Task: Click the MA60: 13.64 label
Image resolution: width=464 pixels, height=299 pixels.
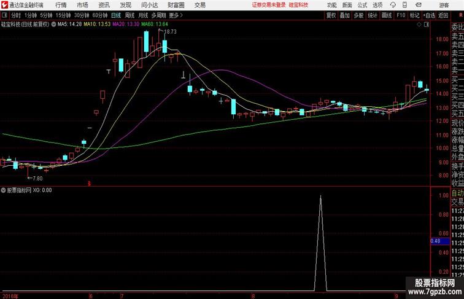Action: (155, 25)
